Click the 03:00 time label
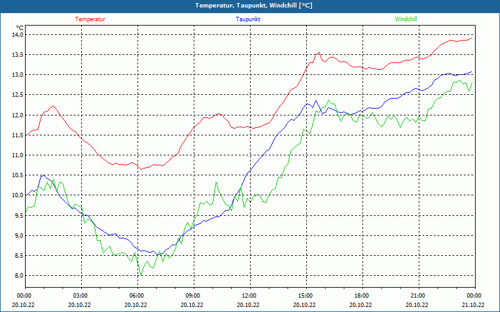 [81, 296]
